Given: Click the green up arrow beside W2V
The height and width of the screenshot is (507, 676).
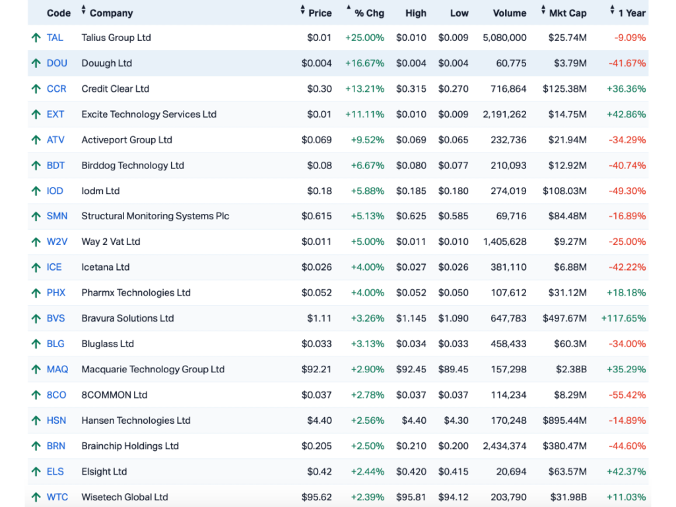Looking at the screenshot, I should (36, 242).
